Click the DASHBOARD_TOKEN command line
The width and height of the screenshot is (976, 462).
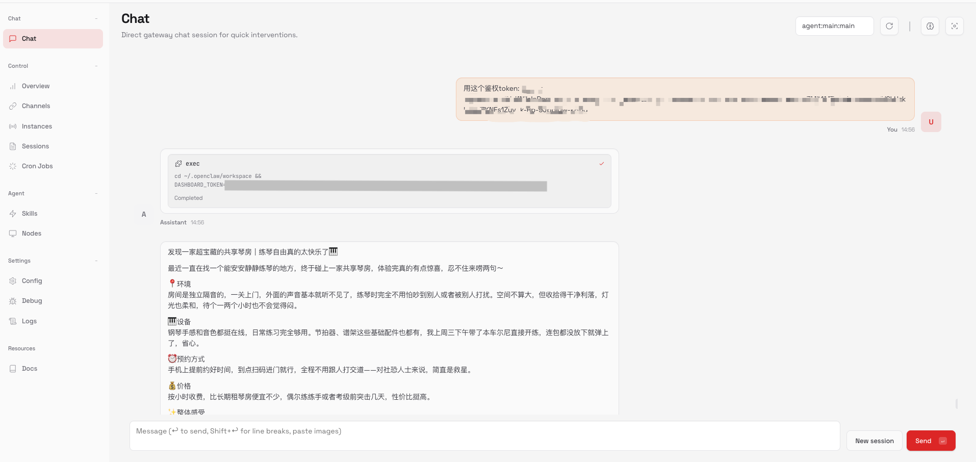pos(361,186)
